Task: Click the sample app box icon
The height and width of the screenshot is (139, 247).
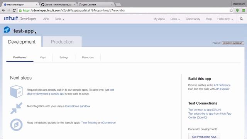Action: 16,92
